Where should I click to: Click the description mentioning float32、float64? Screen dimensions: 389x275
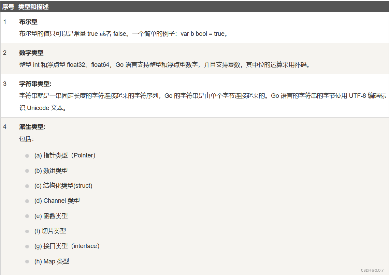click(164, 65)
